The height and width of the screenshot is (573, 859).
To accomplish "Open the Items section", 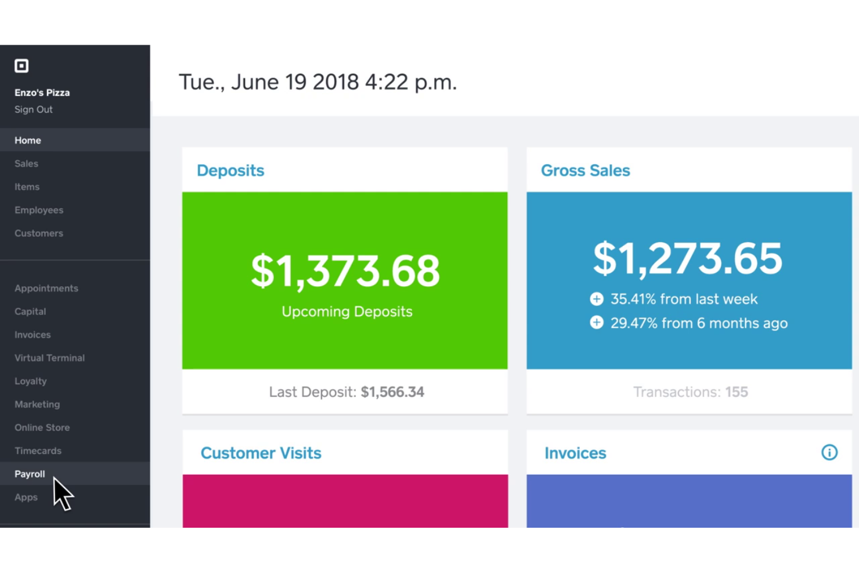I will (x=27, y=186).
